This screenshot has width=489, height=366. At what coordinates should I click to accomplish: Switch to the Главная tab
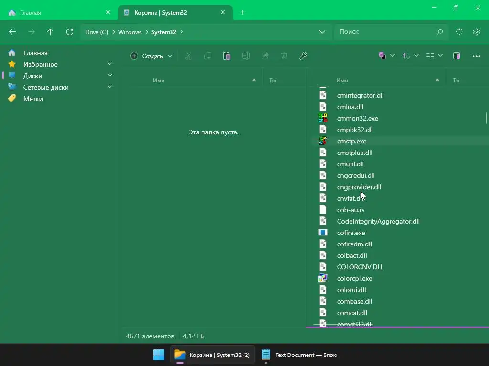pos(59,12)
